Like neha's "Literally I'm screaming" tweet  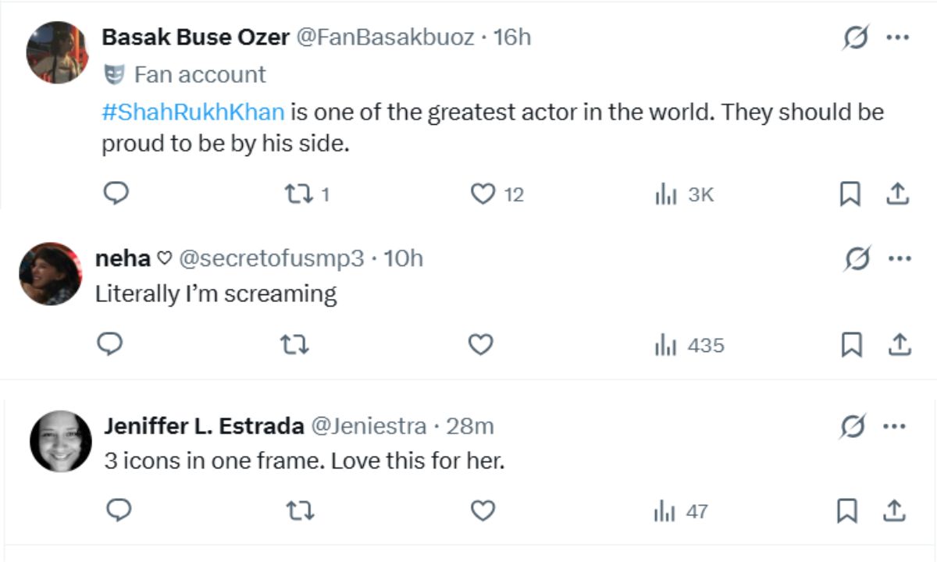click(480, 344)
